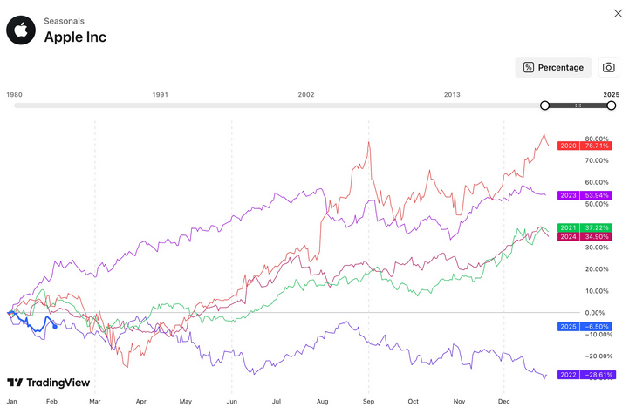Click the 1980 label on the timeline
This screenshot has width=636, height=414.
click(15, 94)
